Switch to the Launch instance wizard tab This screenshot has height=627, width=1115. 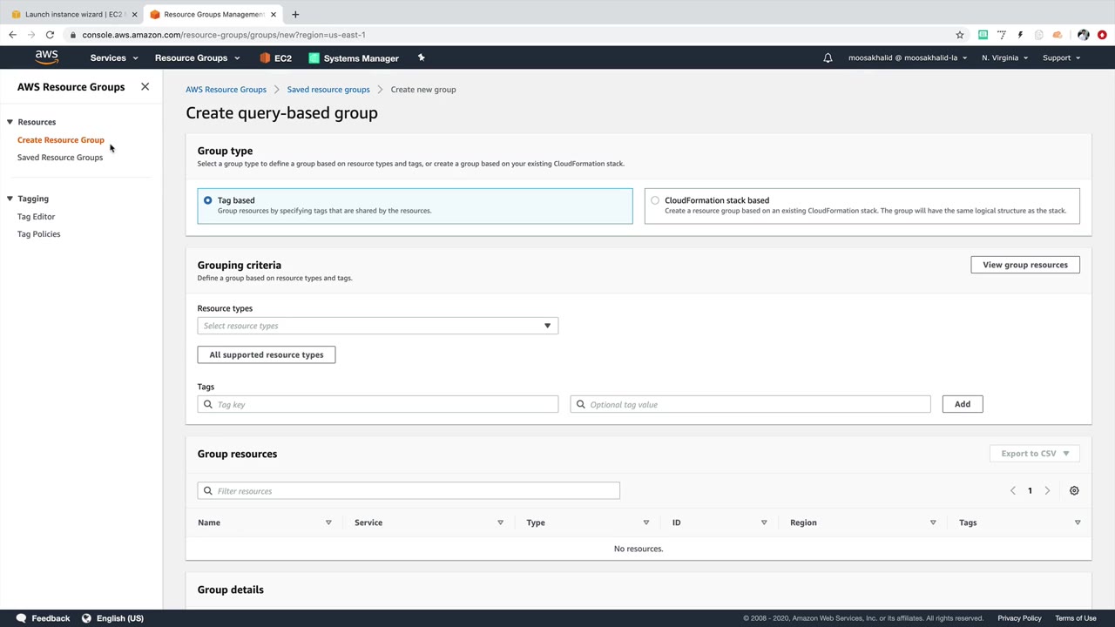pos(73,14)
